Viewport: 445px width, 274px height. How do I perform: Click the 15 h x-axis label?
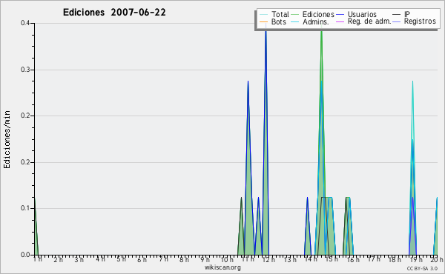[332, 259]
